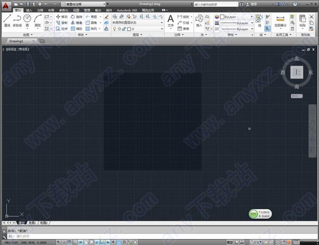Viewport: 319px width, 245px height.
Task: Select the Arc (圆弧) tool
Action: [38, 21]
